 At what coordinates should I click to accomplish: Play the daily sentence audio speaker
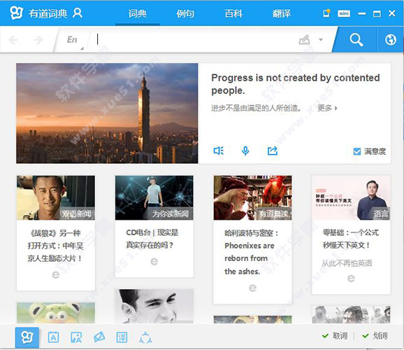pyautogui.click(x=219, y=150)
